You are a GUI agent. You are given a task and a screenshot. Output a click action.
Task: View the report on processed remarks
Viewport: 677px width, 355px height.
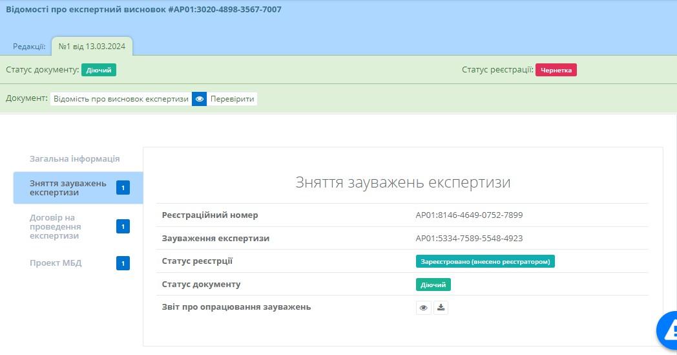pyautogui.click(x=423, y=308)
